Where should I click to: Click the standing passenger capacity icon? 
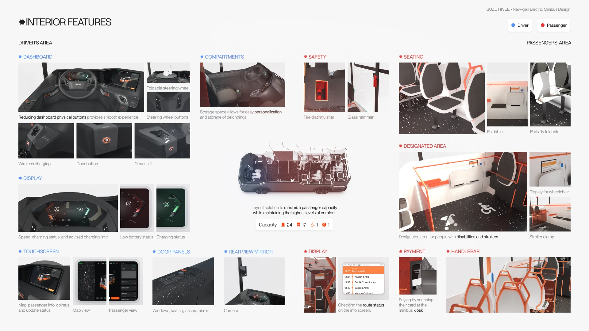click(x=283, y=225)
